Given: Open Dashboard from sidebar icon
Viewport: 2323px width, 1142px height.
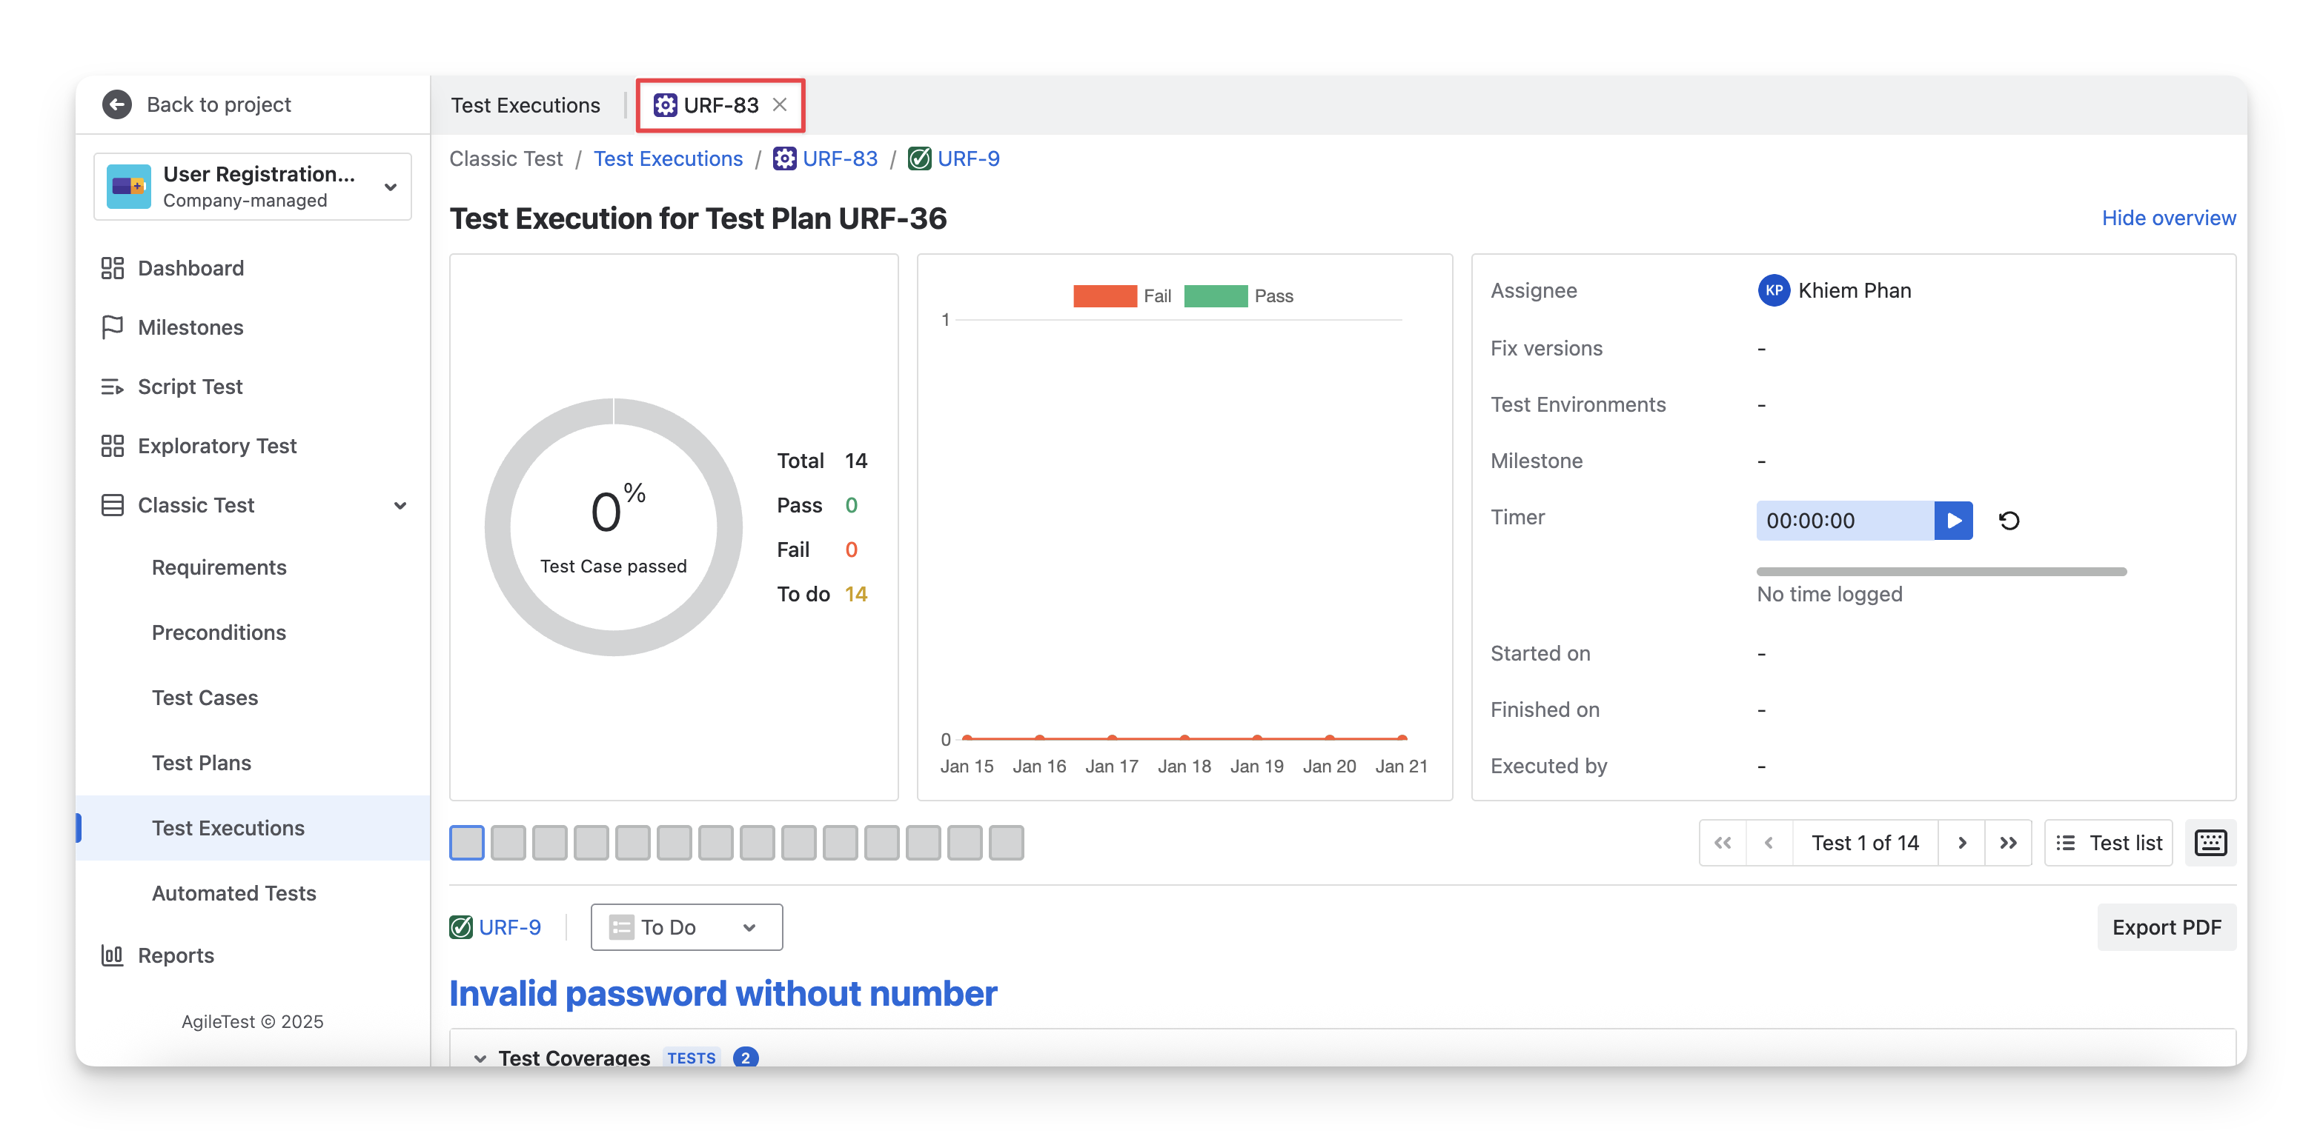Looking at the screenshot, I should click(x=113, y=267).
